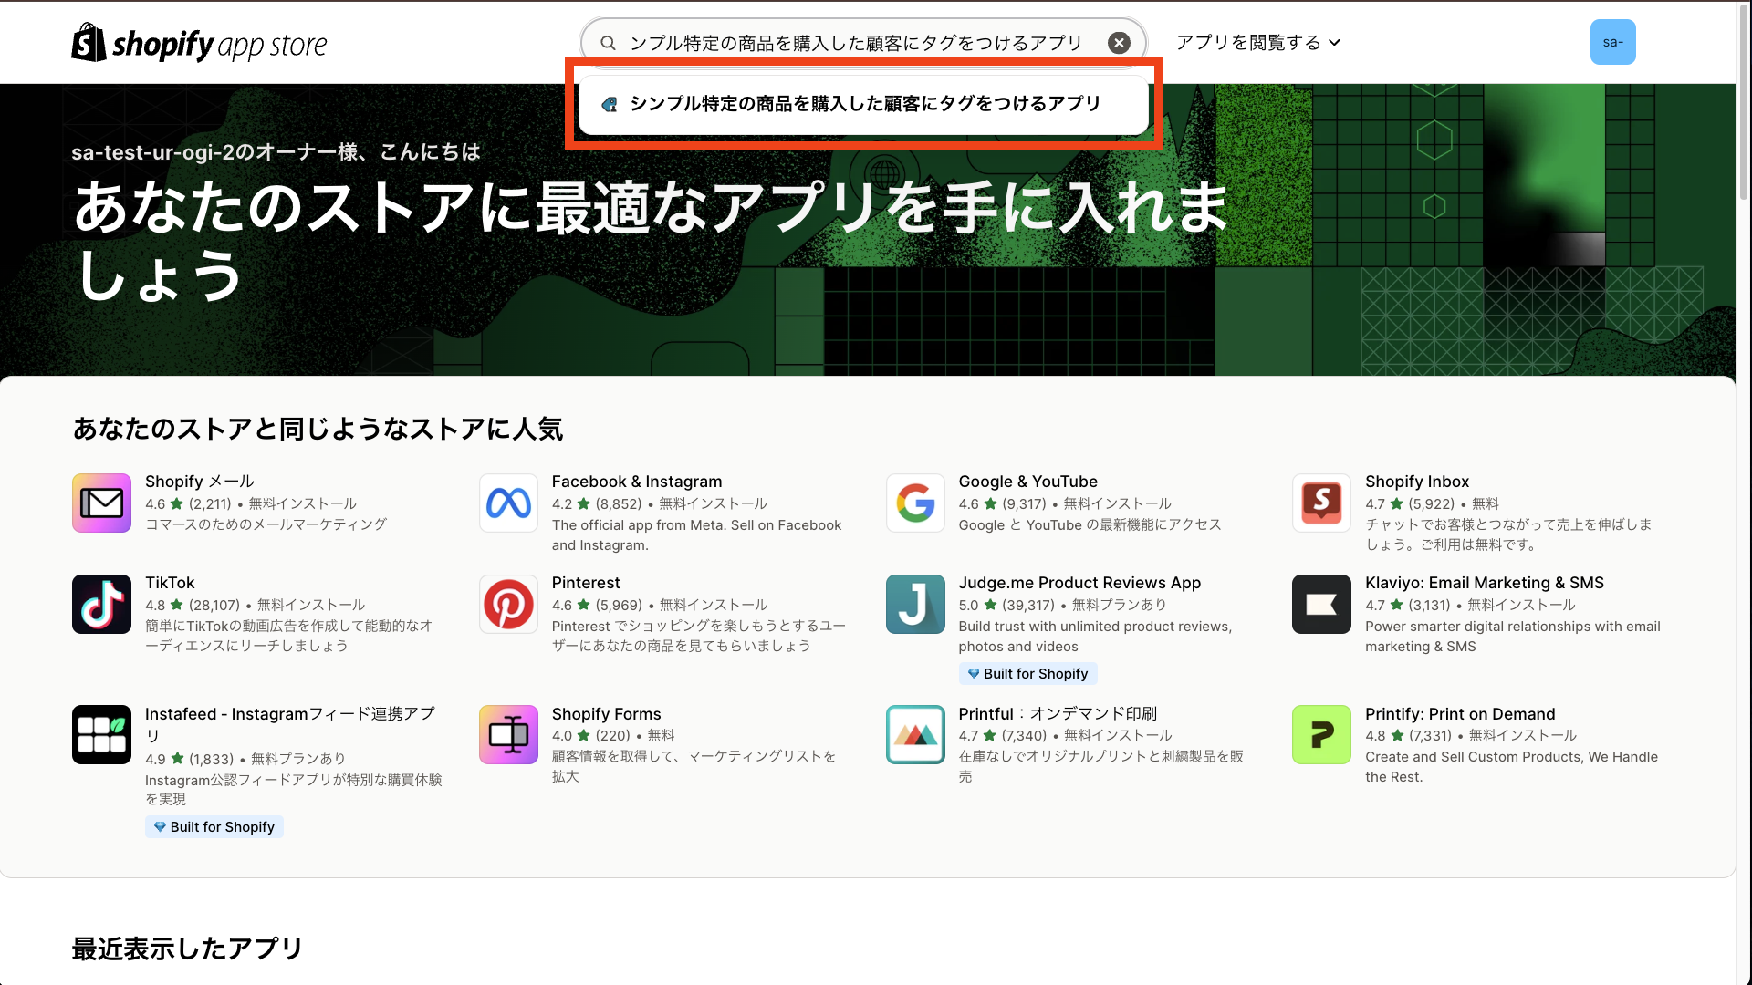Click the Shopify Inbox app icon
1752x985 pixels.
point(1321,503)
